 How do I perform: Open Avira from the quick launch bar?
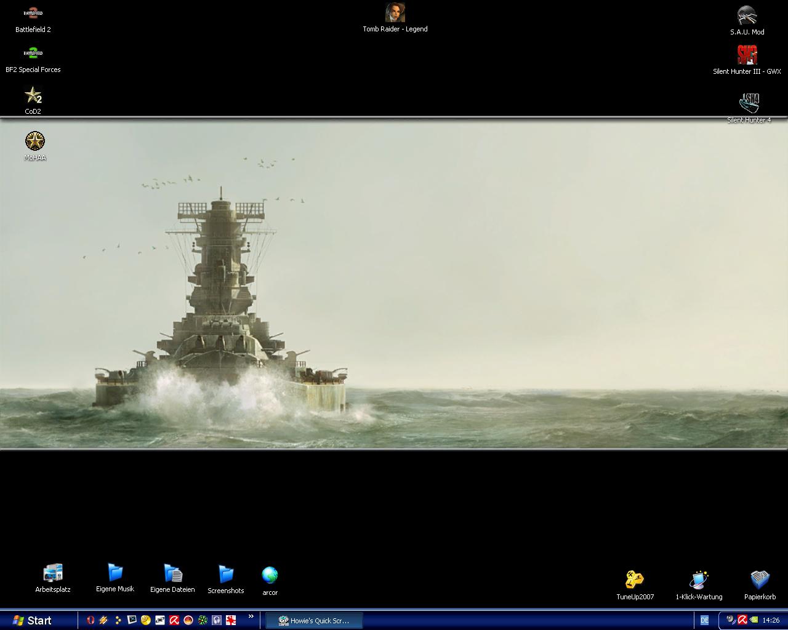point(174,620)
